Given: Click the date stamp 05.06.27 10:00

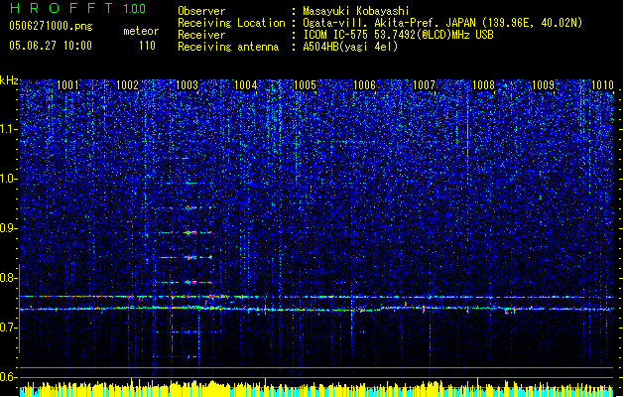Looking at the screenshot, I should point(51,46).
